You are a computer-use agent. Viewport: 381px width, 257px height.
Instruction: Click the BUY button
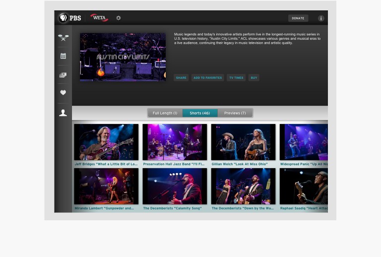pos(254,78)
